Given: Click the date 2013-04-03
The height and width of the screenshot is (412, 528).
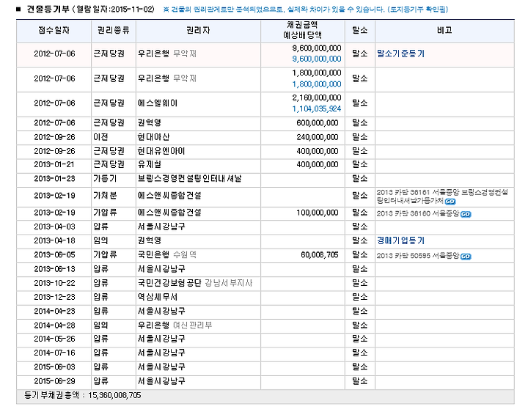Looking at the screenshot, I should pyautogui.click(x=54, y=227).
